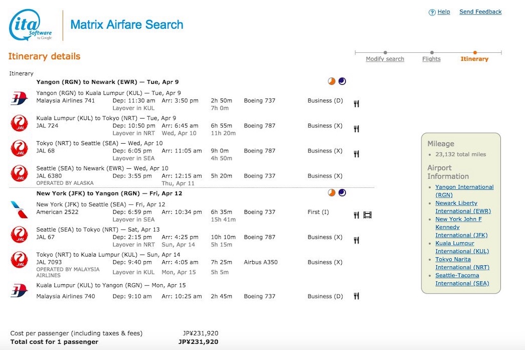Click the JAL logo for JAL 67

[19, 235]
